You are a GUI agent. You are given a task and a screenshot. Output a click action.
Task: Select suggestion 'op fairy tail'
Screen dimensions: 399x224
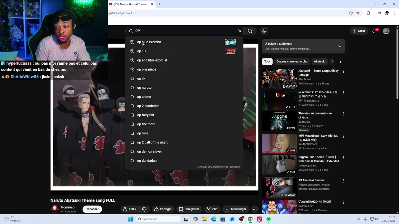tap(184, 115)
